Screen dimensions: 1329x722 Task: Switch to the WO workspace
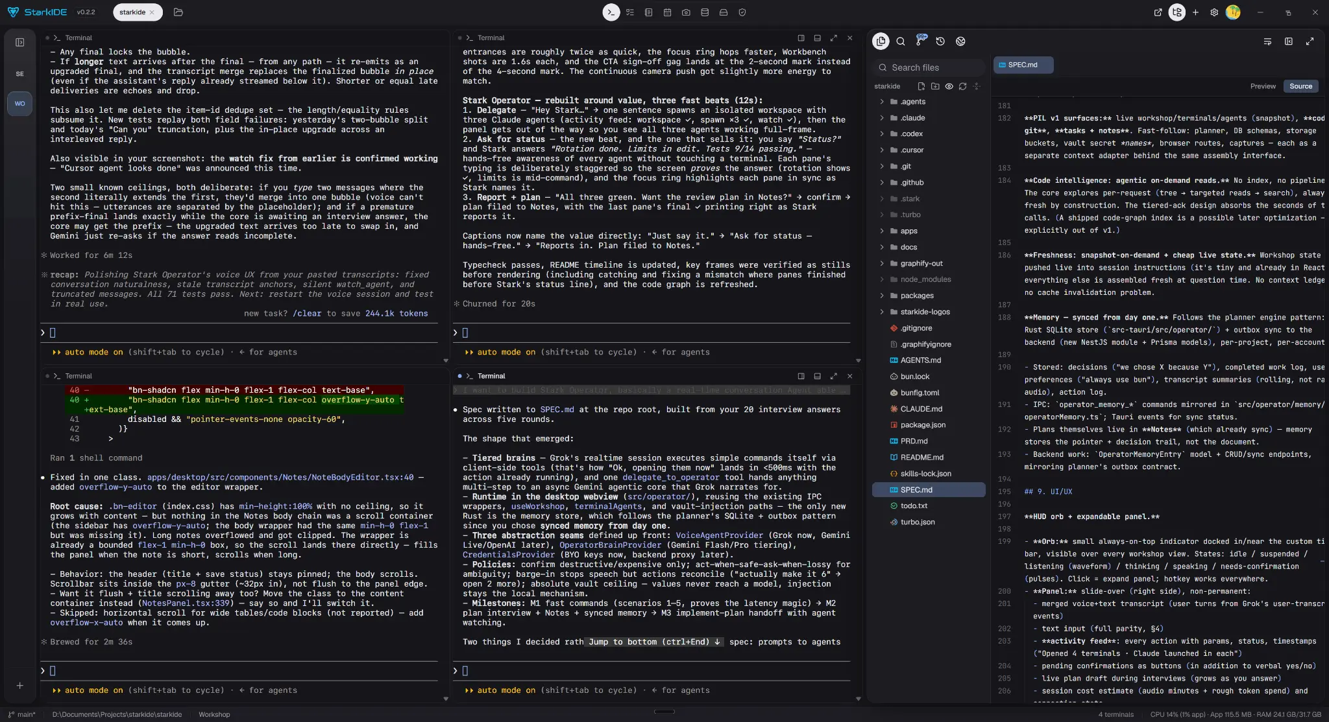[20, 104]
